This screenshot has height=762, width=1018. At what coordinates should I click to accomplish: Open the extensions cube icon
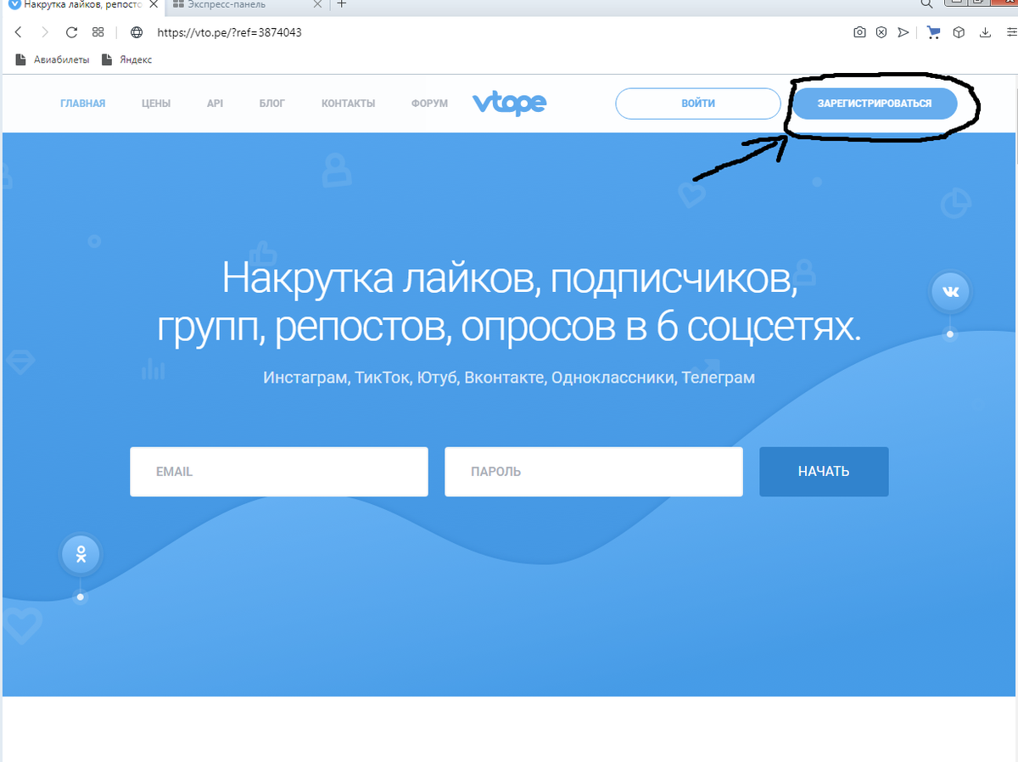point(959,32)
